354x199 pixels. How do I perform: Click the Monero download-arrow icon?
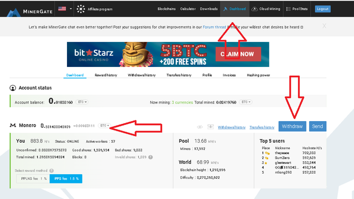(210, 127)
